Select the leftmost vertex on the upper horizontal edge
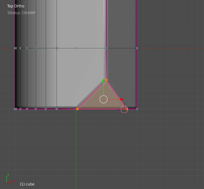 coord(15,48)
